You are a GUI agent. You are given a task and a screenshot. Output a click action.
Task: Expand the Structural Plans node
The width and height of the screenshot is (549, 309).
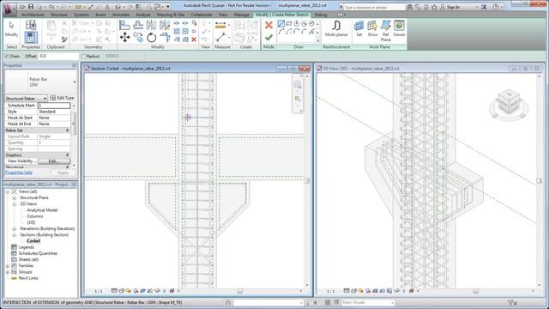point(15,198)
